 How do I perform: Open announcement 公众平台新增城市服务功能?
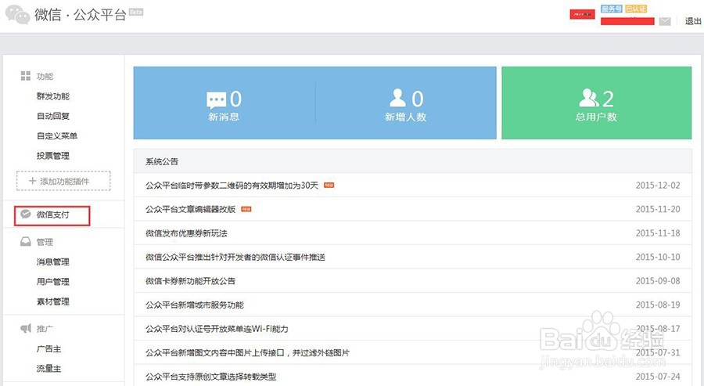[195, 305]
